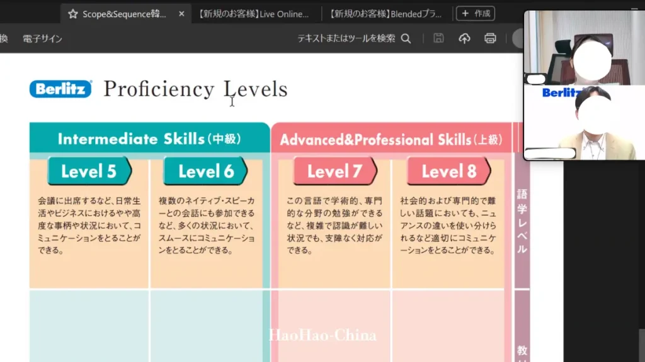Star the Scope&Sequence document
The width and height of the screenshot is (645, 362).
73,14
